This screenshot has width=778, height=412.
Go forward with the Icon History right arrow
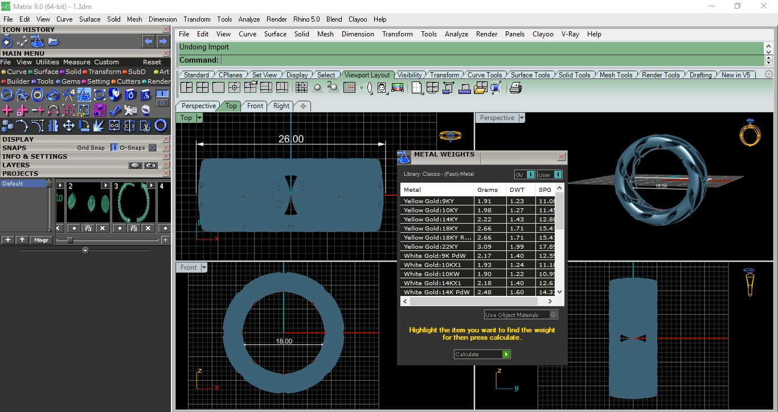163,42
